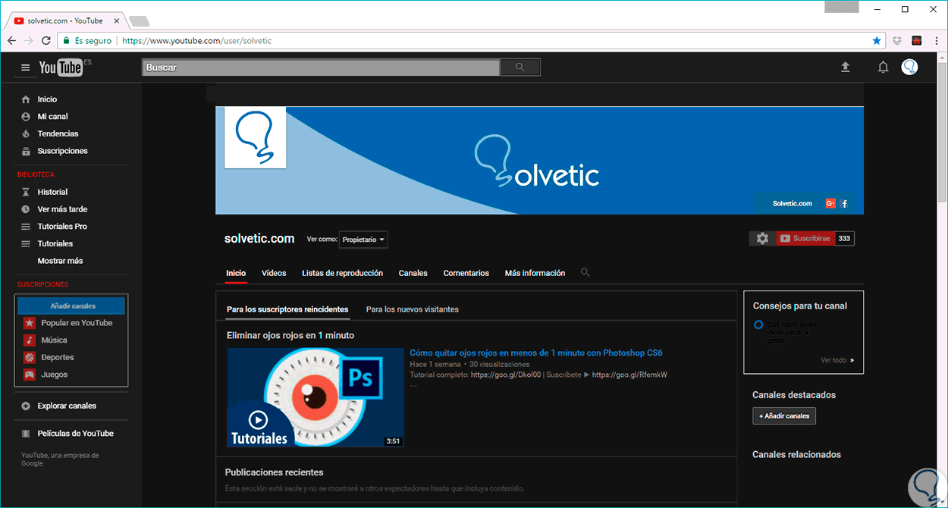
Task: Click the subscriber count 333
Action: click(845, 238)
